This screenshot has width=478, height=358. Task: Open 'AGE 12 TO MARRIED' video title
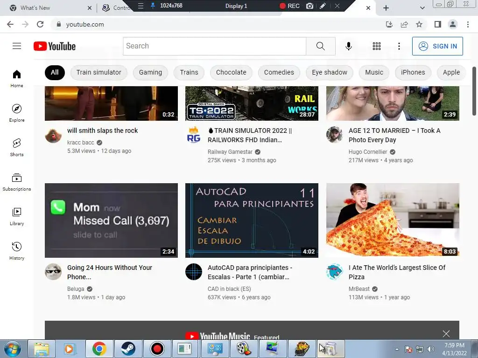click(394, 135)
